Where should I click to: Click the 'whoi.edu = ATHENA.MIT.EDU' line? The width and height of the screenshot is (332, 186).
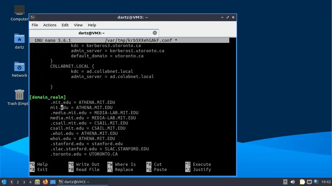[82, 138]
